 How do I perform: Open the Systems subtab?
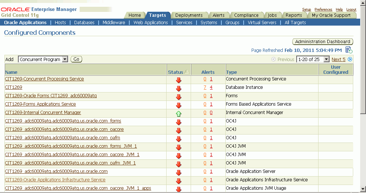(209, 23)
